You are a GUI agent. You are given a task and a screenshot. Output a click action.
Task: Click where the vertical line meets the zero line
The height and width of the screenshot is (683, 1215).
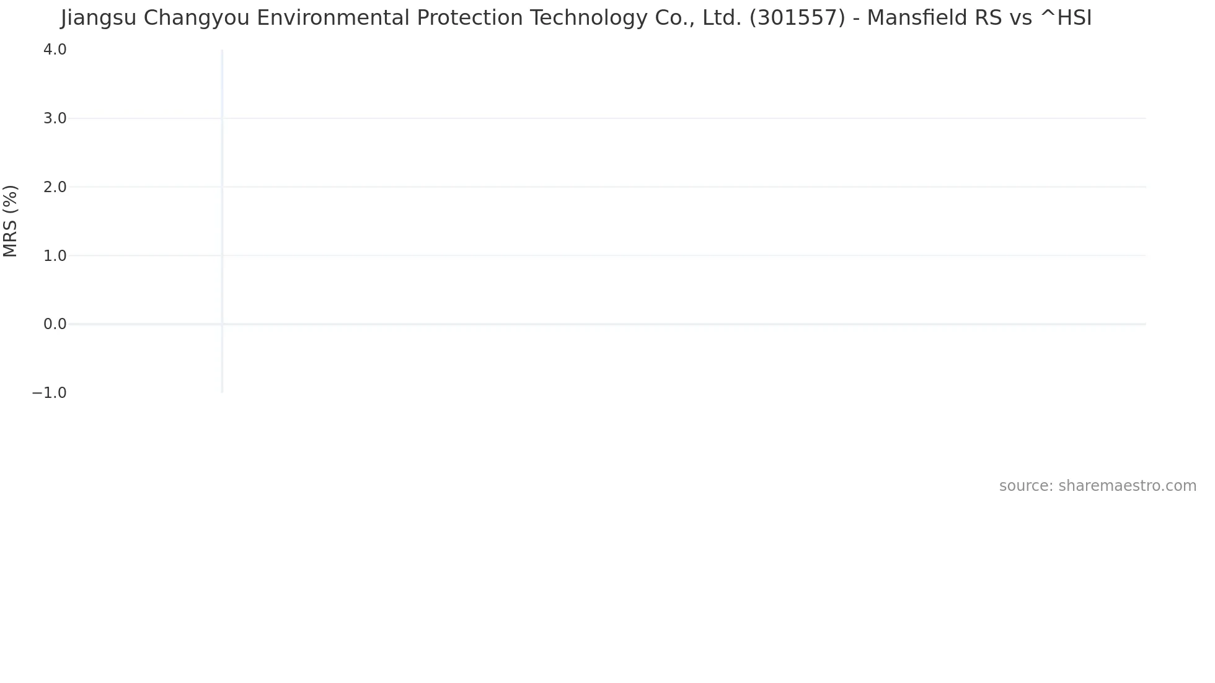[x=222, y=324]
